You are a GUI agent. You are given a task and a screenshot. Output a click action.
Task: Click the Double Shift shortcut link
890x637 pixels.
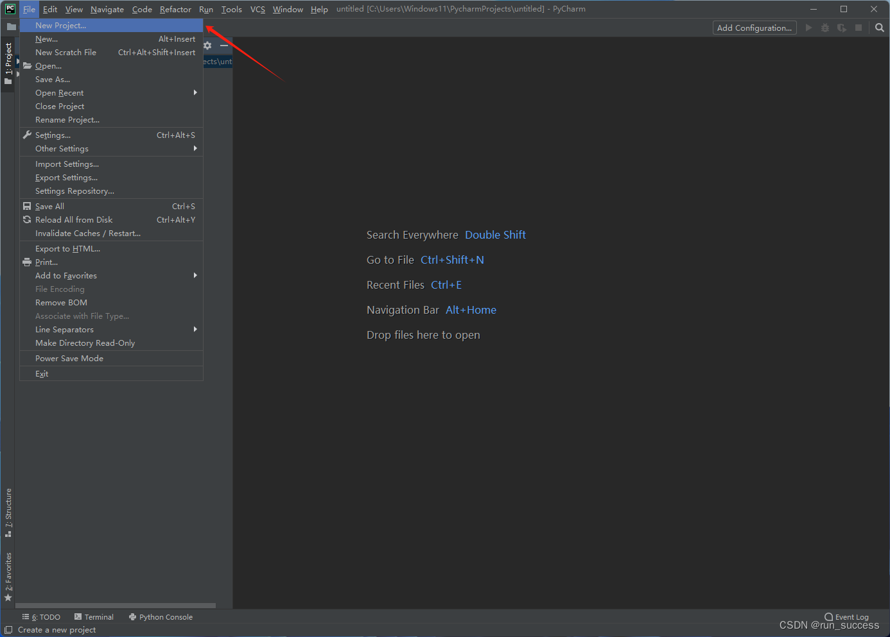(x=495, y=235)
